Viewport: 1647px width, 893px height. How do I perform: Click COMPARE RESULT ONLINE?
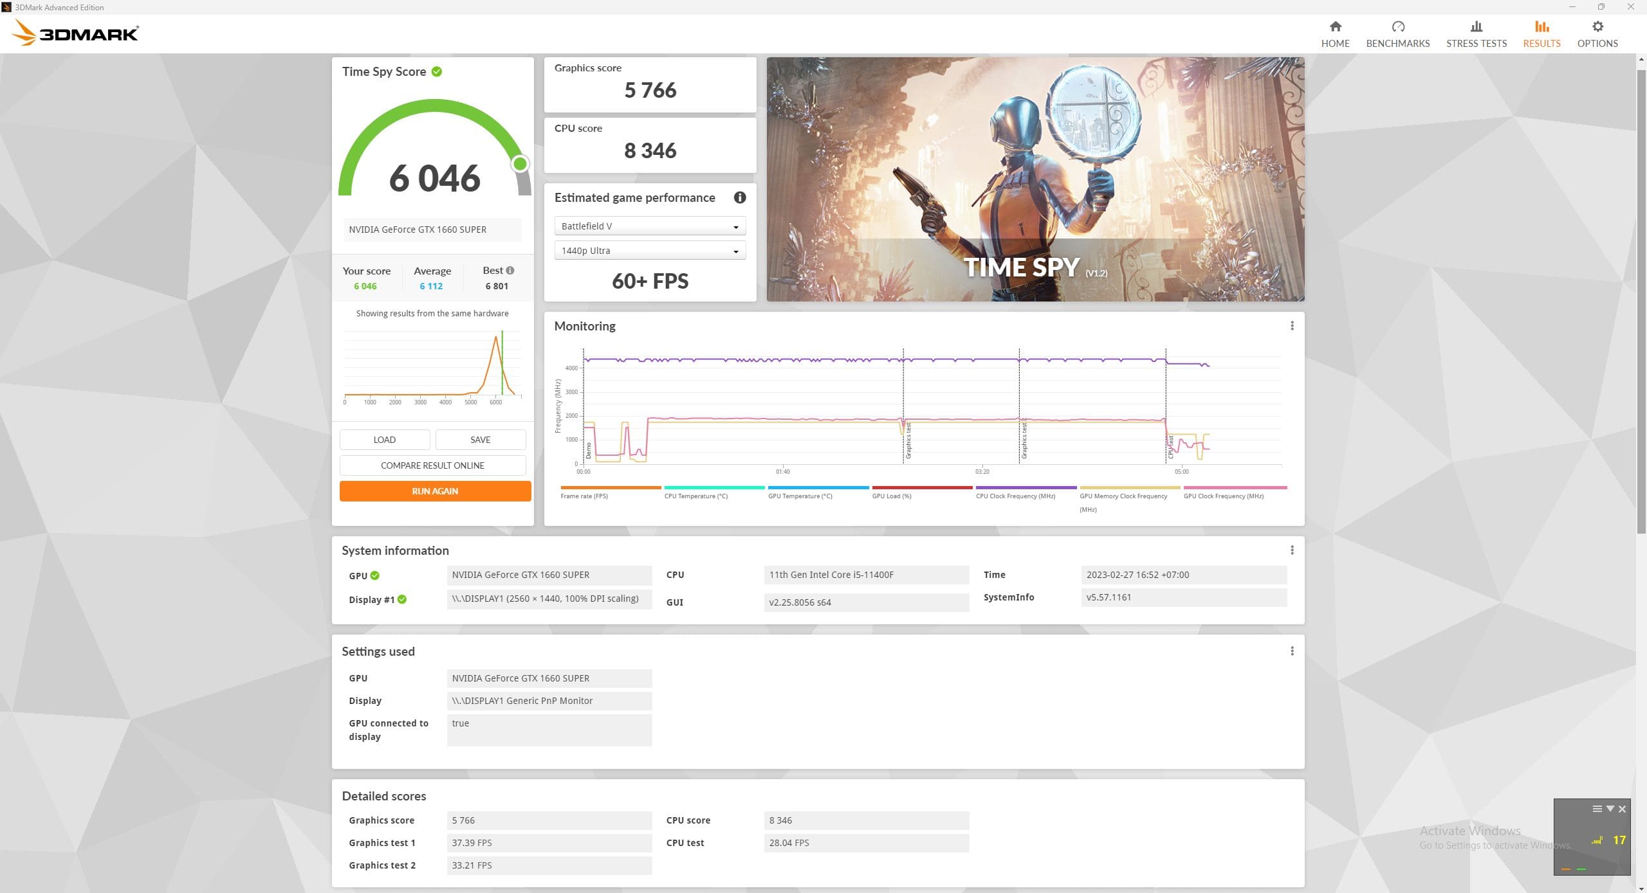click(432, 465)
